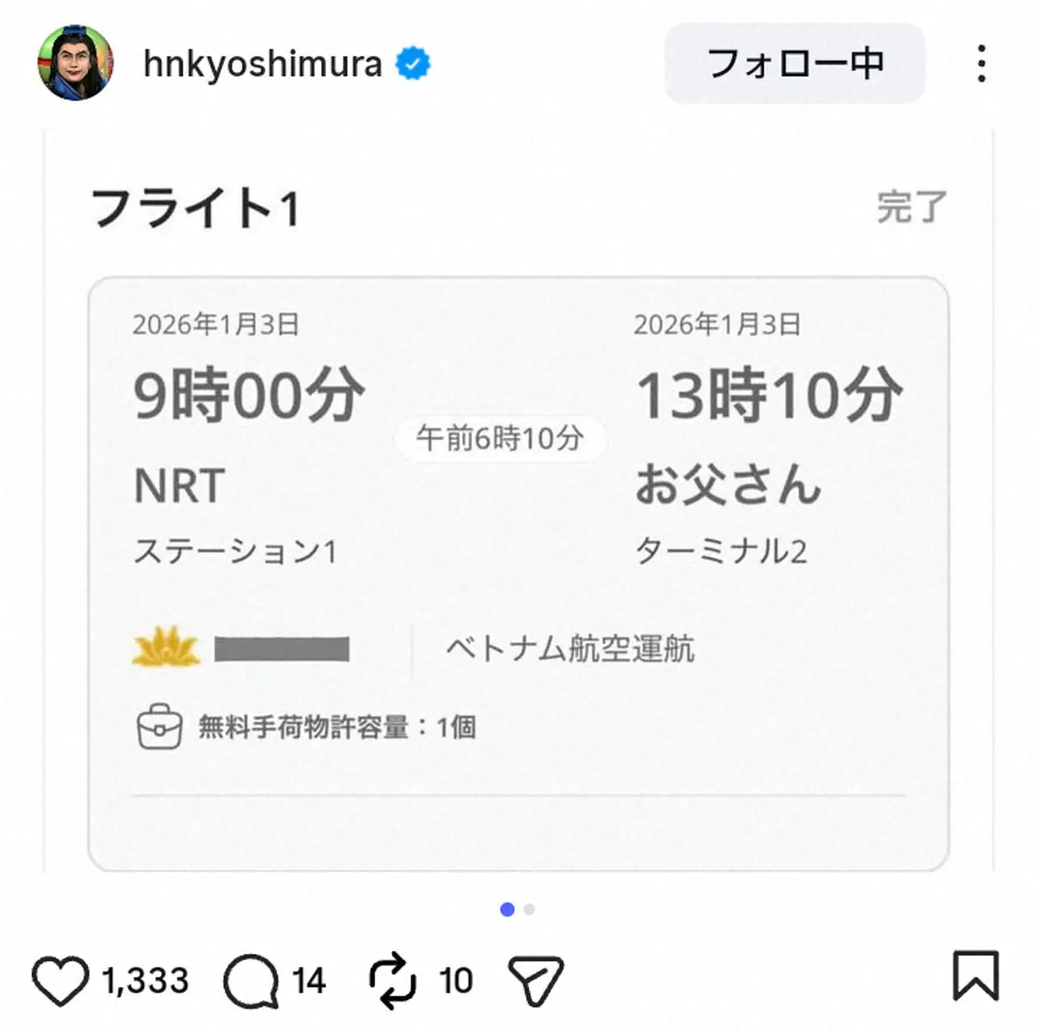The image size is (1038, 1032).
Task: Click the 14 comments count
Action: tap(308, 981)
